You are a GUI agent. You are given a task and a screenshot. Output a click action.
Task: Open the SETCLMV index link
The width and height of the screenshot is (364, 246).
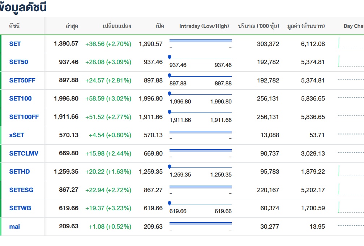[23, 153]
